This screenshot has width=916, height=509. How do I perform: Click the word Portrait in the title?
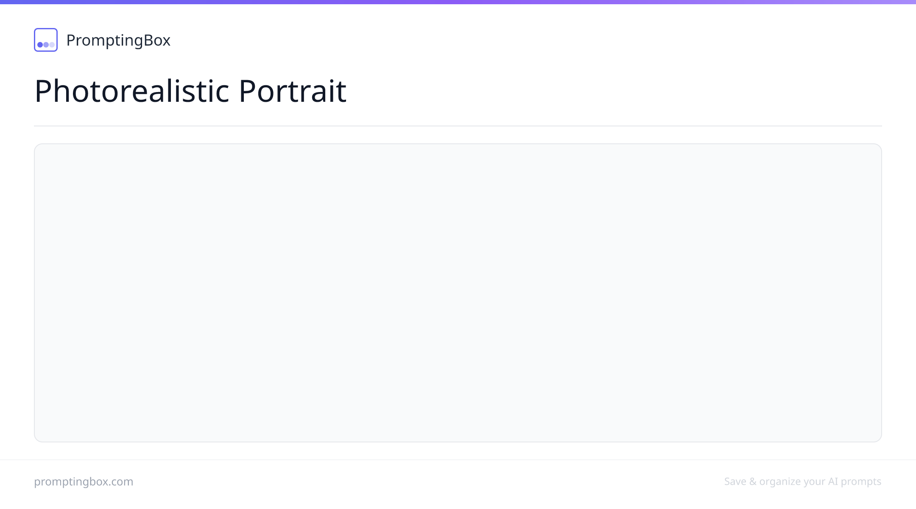293,91
